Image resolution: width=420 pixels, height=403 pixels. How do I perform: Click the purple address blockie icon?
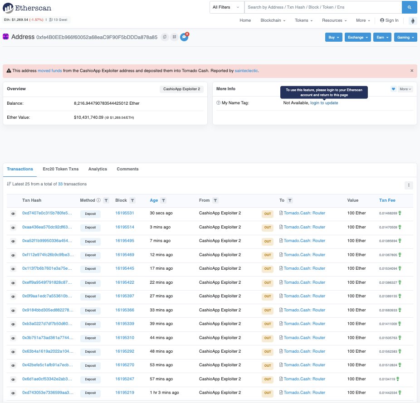click(5, 36)
